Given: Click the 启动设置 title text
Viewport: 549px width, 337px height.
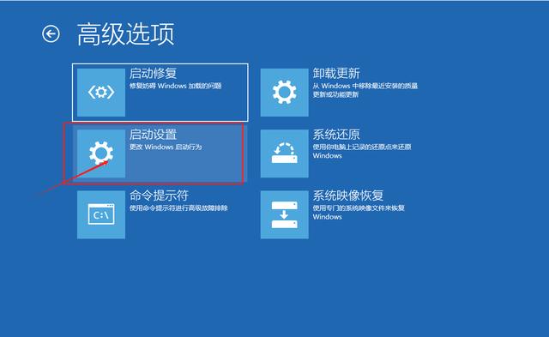Looking at the screenshot, I should (x=153, y=135).
